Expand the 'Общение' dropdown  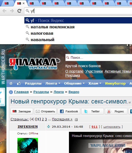pyautogui.click(x=74, y=84)
